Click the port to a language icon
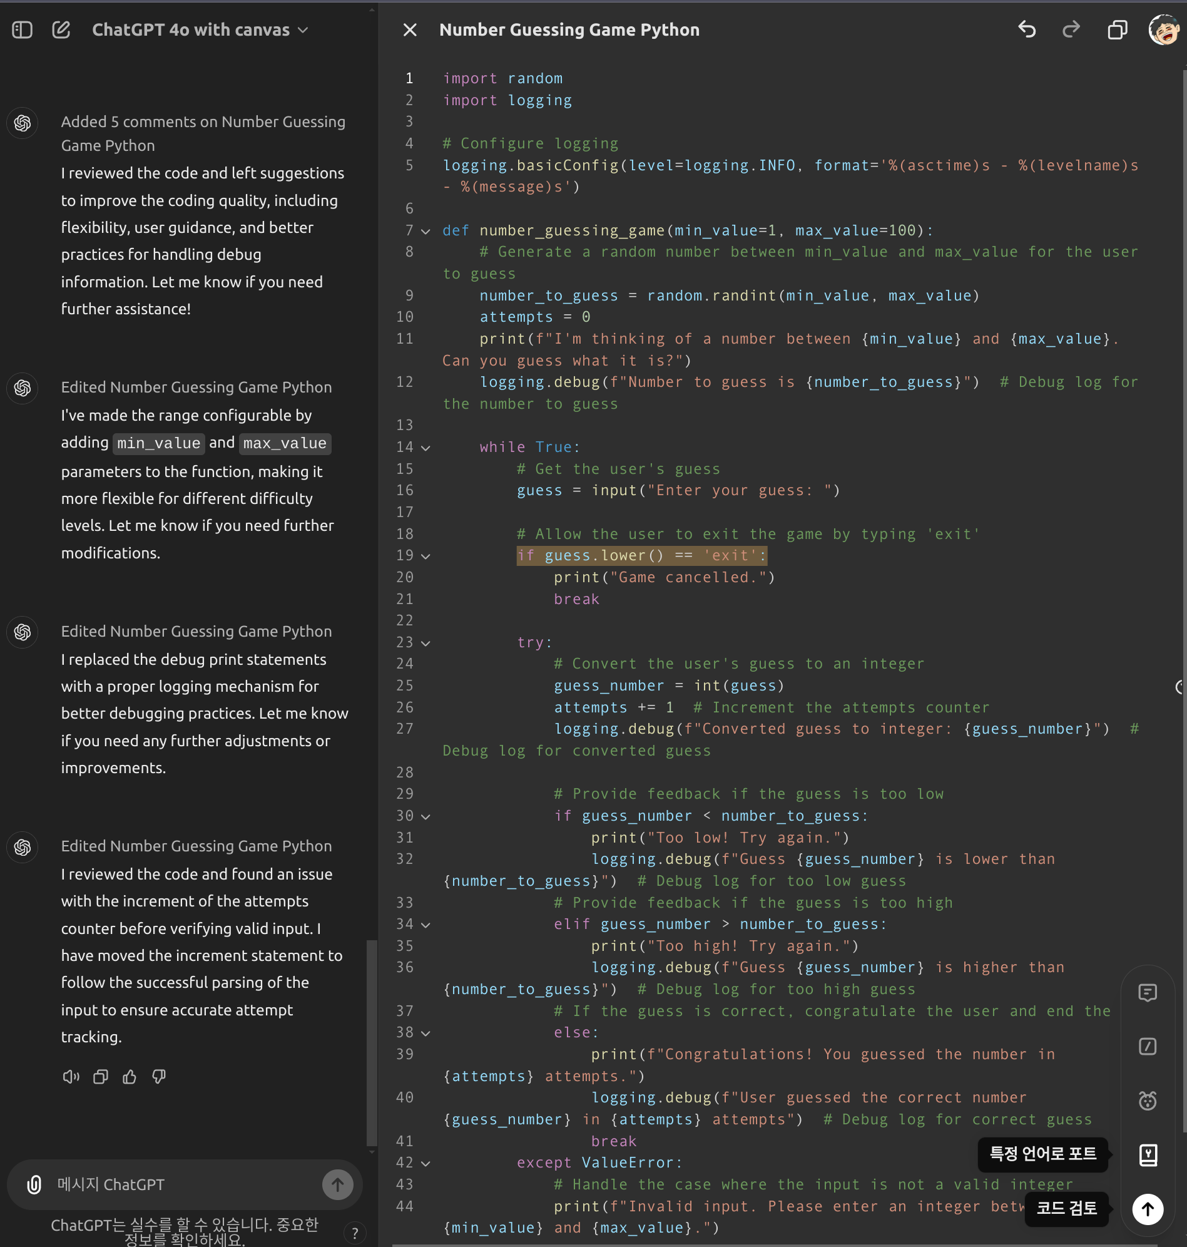Viewport: 1187px width, 1247px height. coord(1147,1154)
